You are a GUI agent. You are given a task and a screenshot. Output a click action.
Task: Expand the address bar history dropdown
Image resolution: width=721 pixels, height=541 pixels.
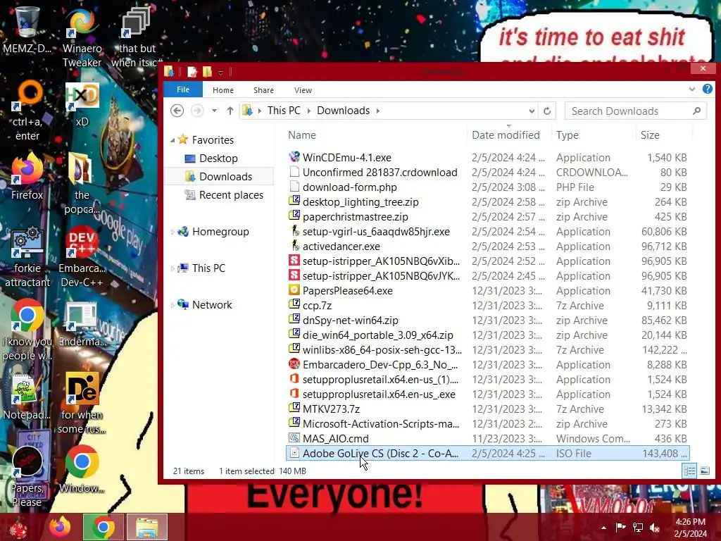point(532,111)
